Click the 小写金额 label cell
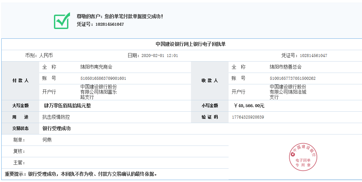This screenshot has height=182, width=362. pyautogui.click(x=210, y=106)
